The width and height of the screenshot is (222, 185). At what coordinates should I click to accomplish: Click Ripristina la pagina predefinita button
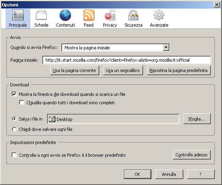179,70
